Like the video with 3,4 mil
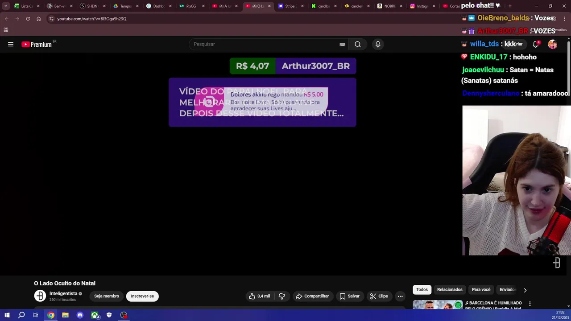This screenshot has width=571, height=321. [259, 296]
